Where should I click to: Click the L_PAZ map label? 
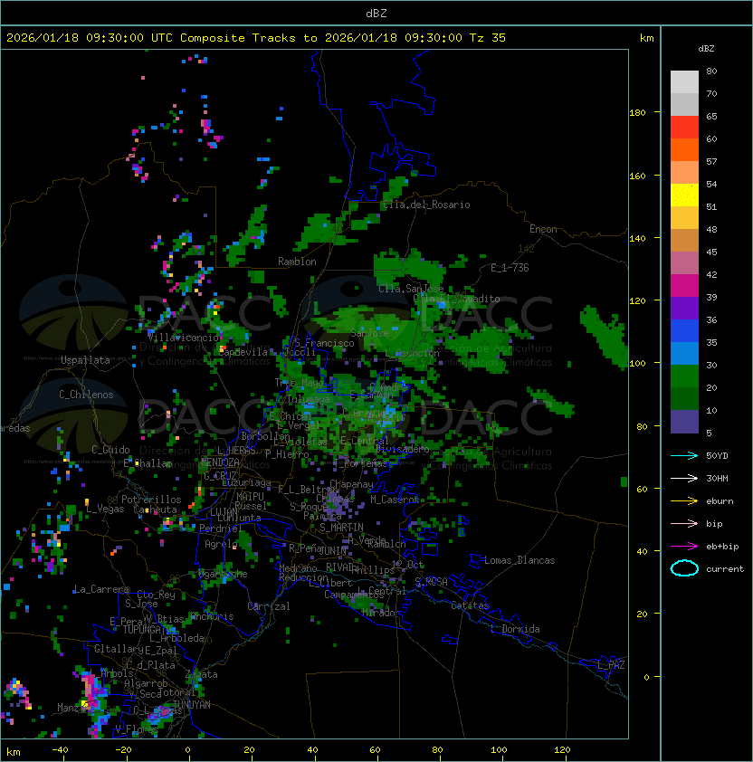click(611, 665)
